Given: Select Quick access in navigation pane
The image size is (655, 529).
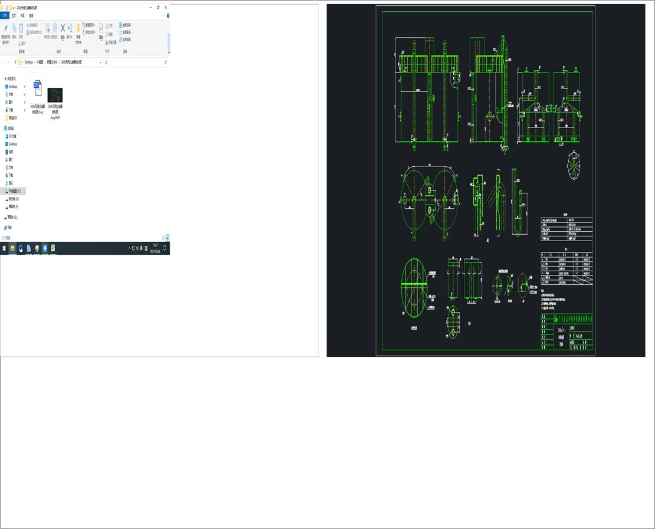Looking at the screenshot, I should [10, 78].
